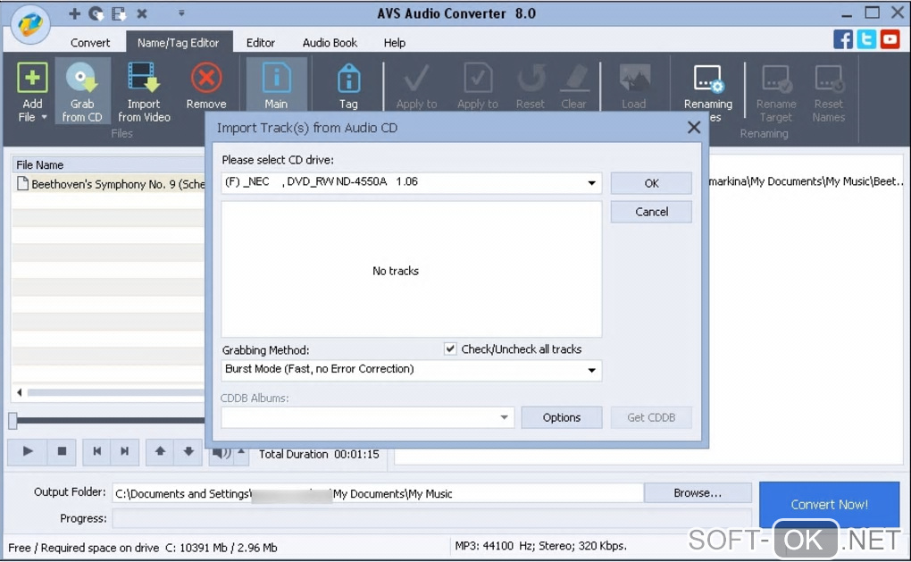Click the Browse... button
The height and width of the screenshot is (562, 911).
pyautogui.click(x=698, y=493)
